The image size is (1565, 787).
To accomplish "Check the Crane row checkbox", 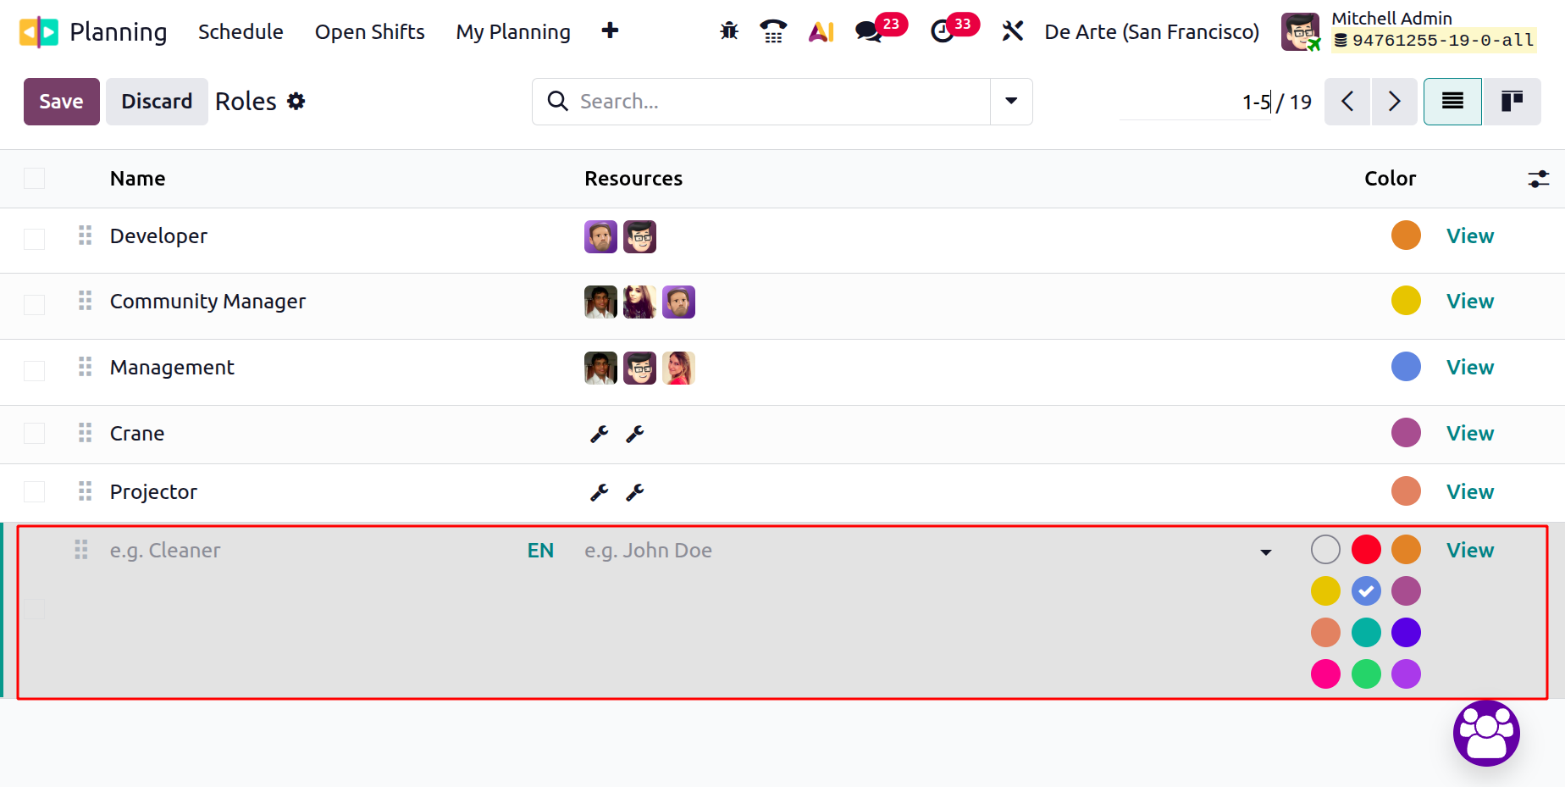I will pos(34,433).
